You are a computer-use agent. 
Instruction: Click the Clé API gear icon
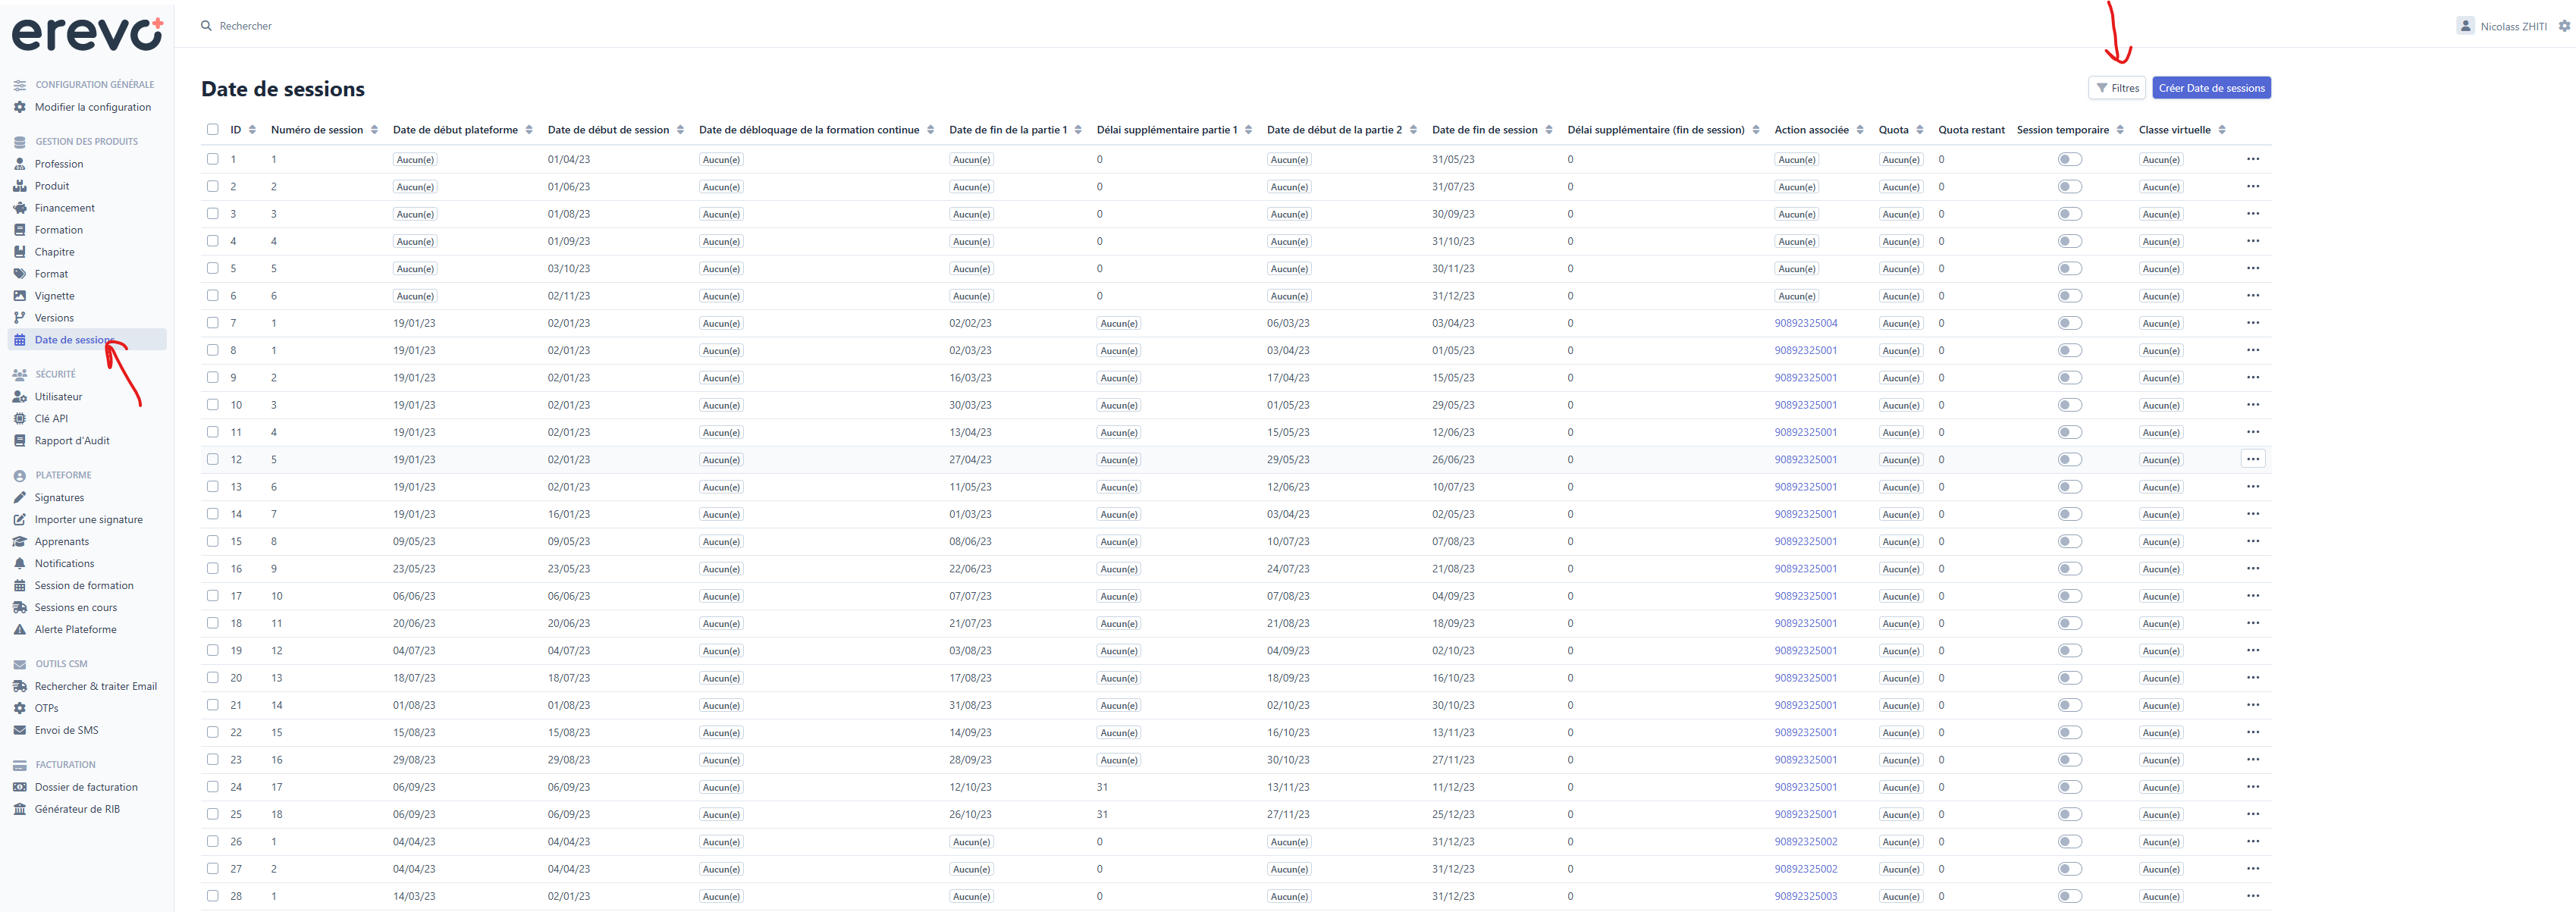(x=19, y=419)
